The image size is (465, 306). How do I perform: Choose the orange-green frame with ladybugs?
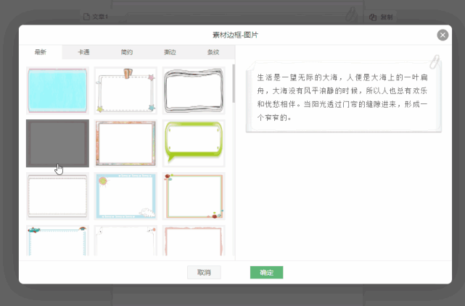pyautogui.click(x=194, y=196)
